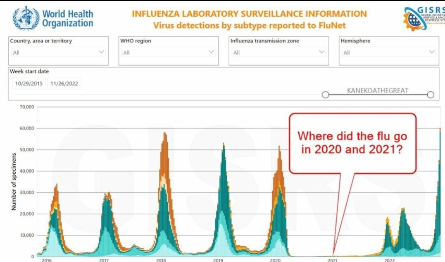Screen dimensions: 445x262
Task: Click the Influenza Laboratory Surveillance Information title
Action: pos(249,14)
